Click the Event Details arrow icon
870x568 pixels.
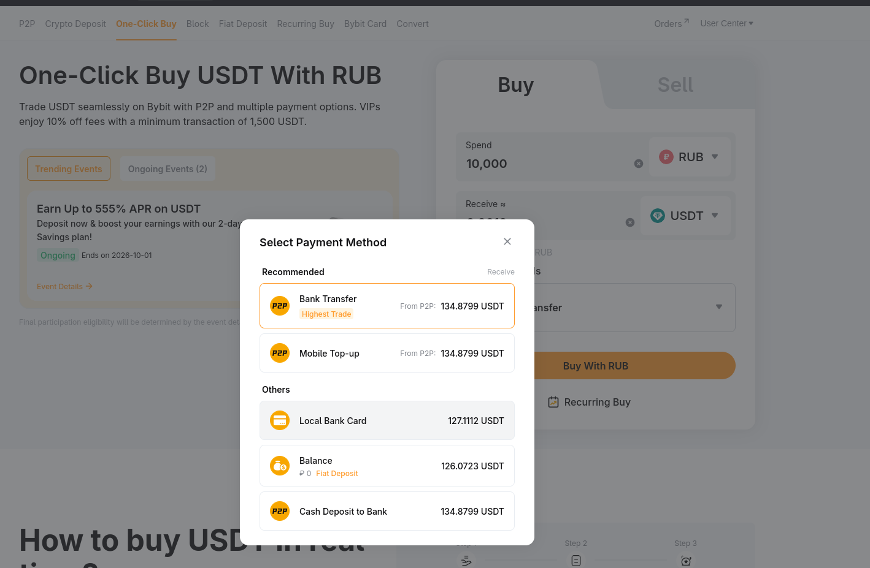pyautogui.click(x=90, y=286)
